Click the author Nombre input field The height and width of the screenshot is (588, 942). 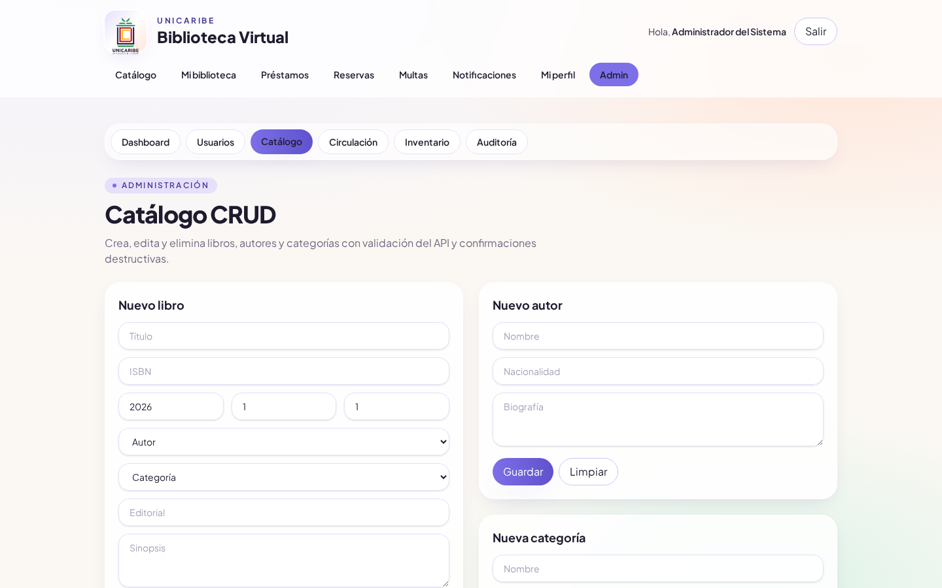point(658,336)
